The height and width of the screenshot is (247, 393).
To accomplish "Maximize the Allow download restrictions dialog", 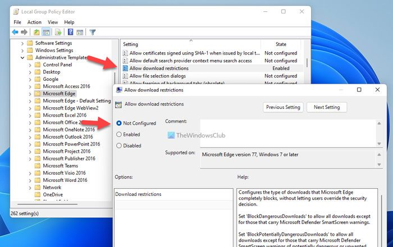I will [359, 90].
